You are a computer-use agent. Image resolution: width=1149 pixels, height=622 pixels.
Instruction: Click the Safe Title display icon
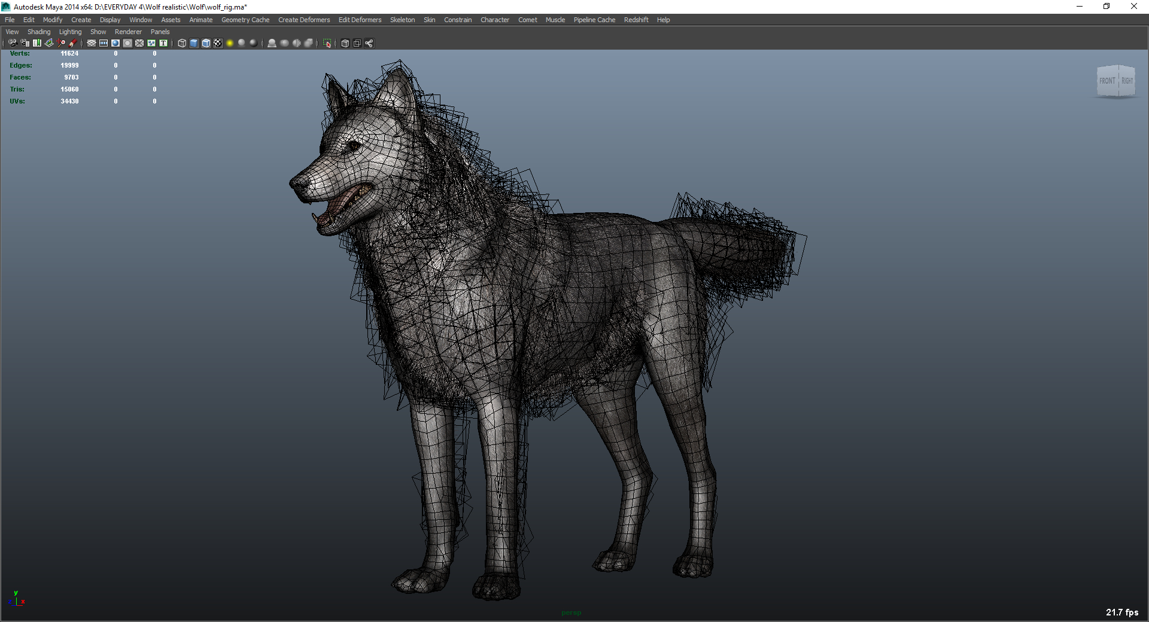click(x=163, y=43)
